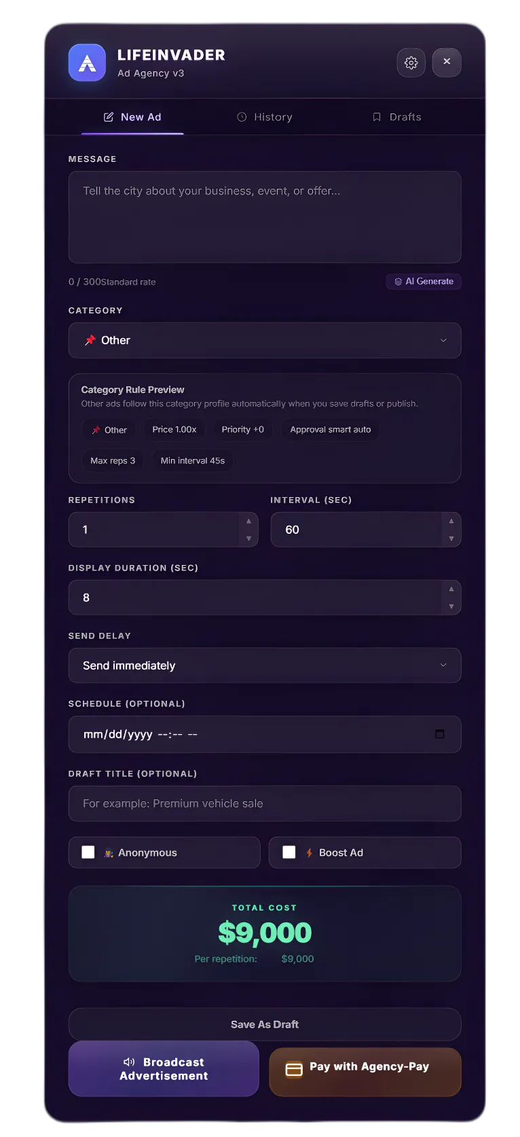Expand the Category dropdown

(x=265, y=340)
